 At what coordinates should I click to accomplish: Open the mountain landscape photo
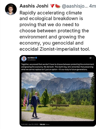(x=58, y=97)
